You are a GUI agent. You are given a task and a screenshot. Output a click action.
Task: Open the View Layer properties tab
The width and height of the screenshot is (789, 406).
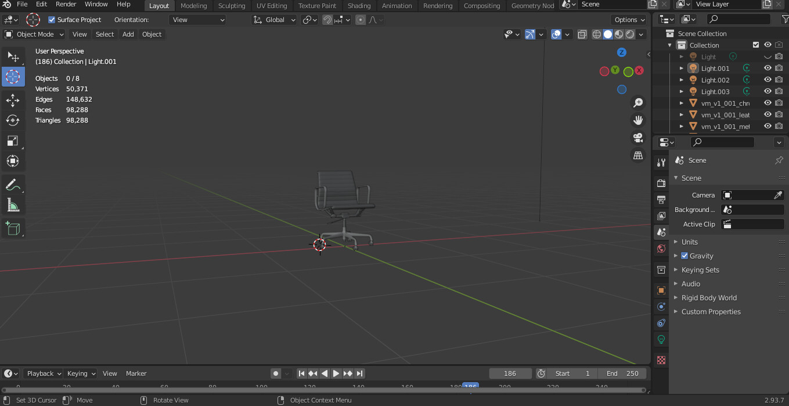pos(661,216)
